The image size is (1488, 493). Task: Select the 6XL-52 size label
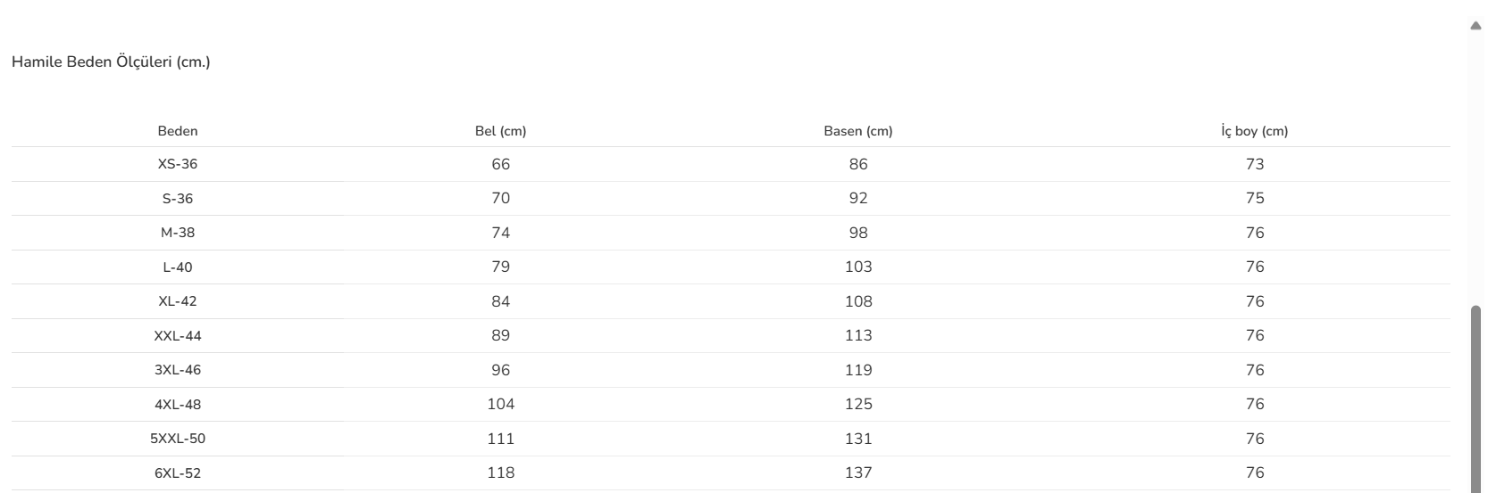tap(178, 473)
